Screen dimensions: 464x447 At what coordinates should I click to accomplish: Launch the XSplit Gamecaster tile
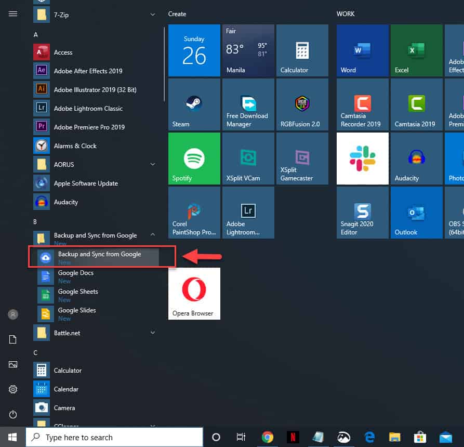pyautogui.click(x=302, y=159)
